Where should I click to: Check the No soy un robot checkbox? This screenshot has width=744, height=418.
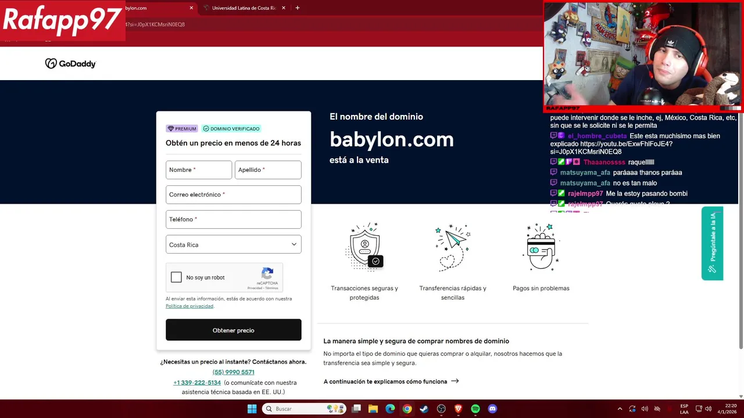click(x=176, y=278)
